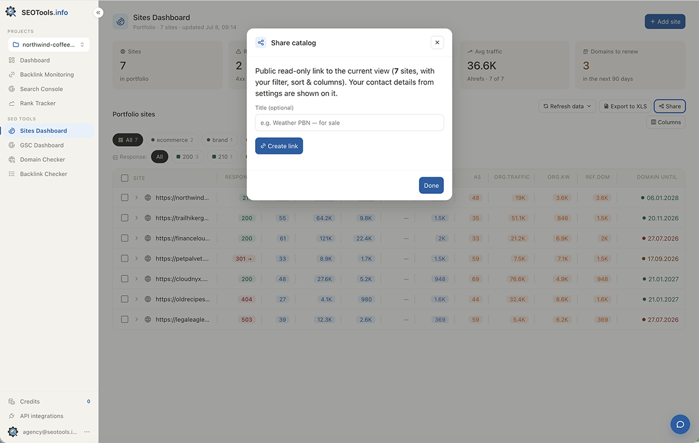Open Domain Checker tool
The image size is (699, 443).
pyautogui.click(x=43, y=160)
